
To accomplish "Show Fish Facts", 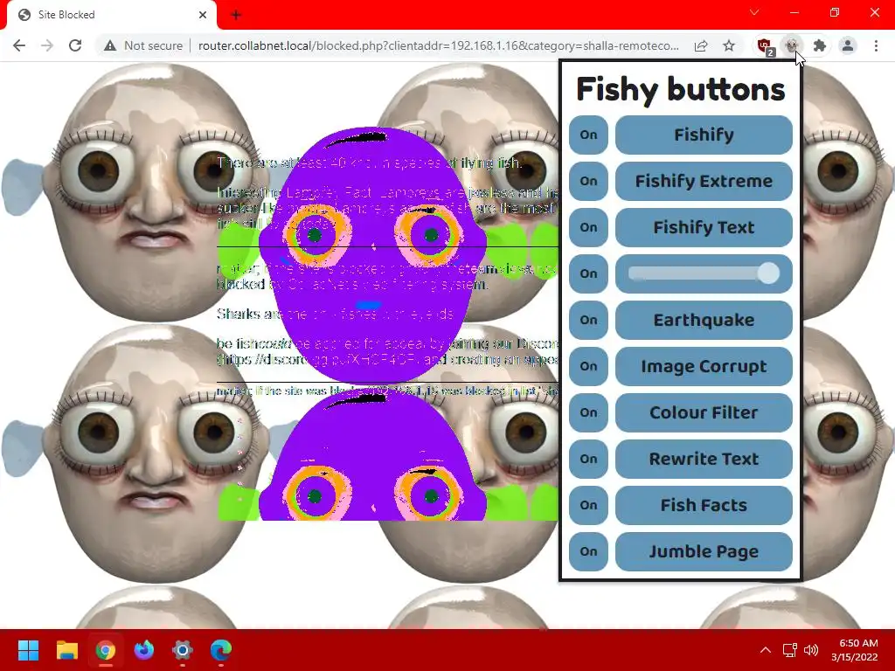I will click(704, 504).
